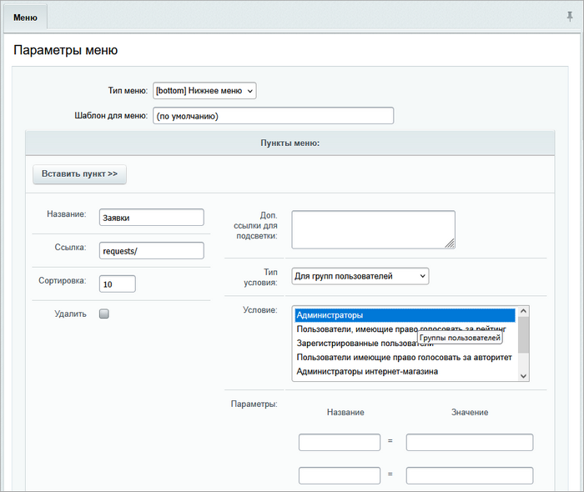The image size is (584, 492).
Task: Expand the Тип условия dropdown
Action: 360,276
